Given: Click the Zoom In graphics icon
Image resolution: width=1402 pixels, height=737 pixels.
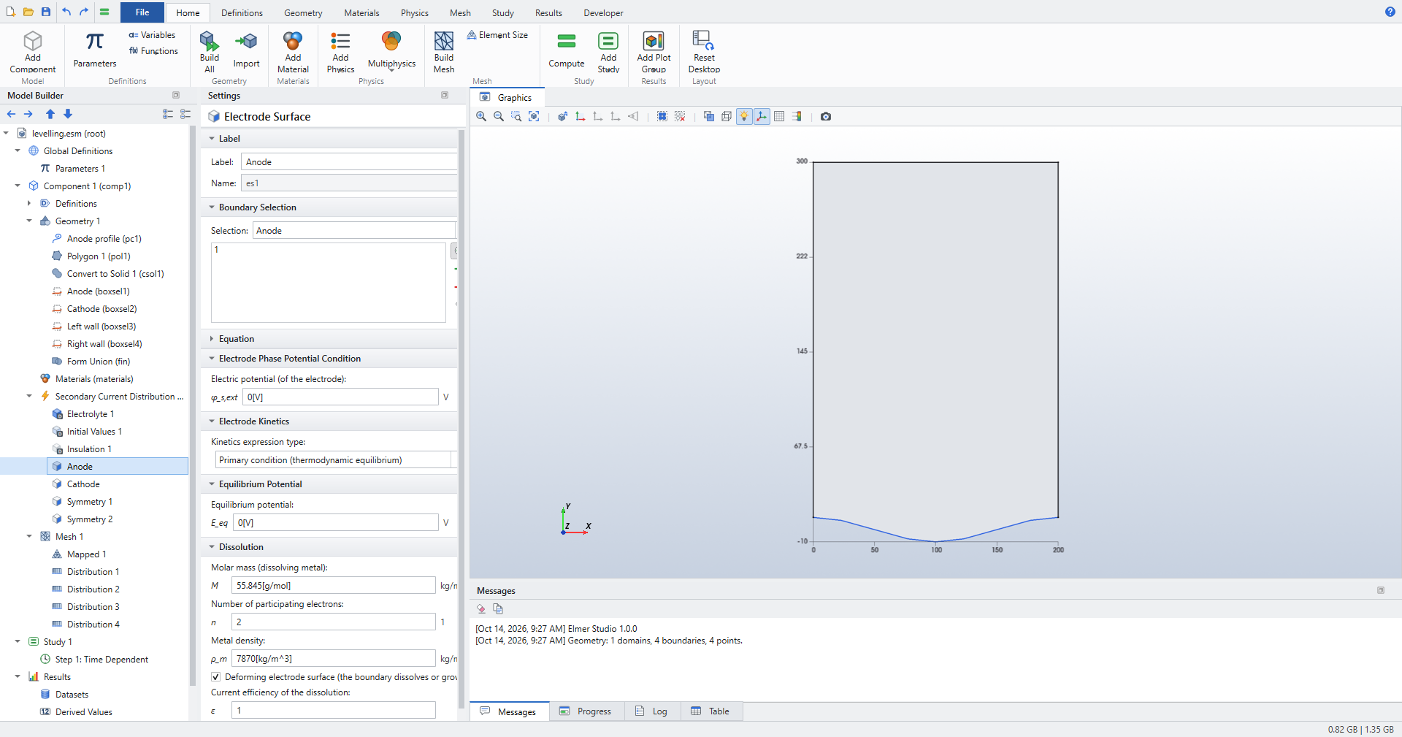Looking at the screenshot, I should click(x=481, y=116).
